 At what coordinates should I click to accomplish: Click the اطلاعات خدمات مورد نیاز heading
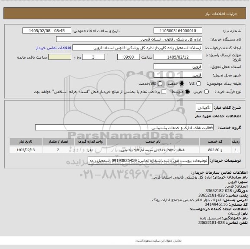click(x=218, y=116)
